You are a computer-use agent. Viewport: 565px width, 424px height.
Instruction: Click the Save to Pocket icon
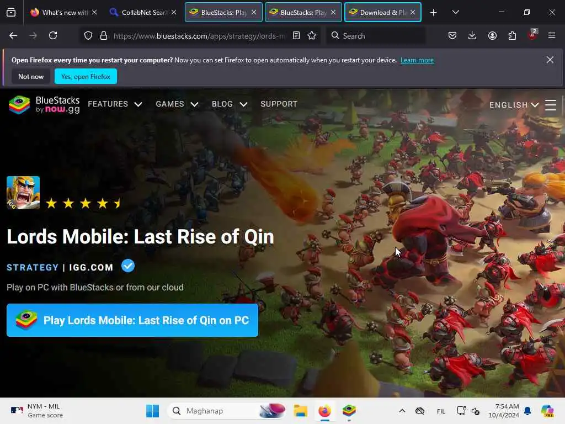click(x=452, y=35)
